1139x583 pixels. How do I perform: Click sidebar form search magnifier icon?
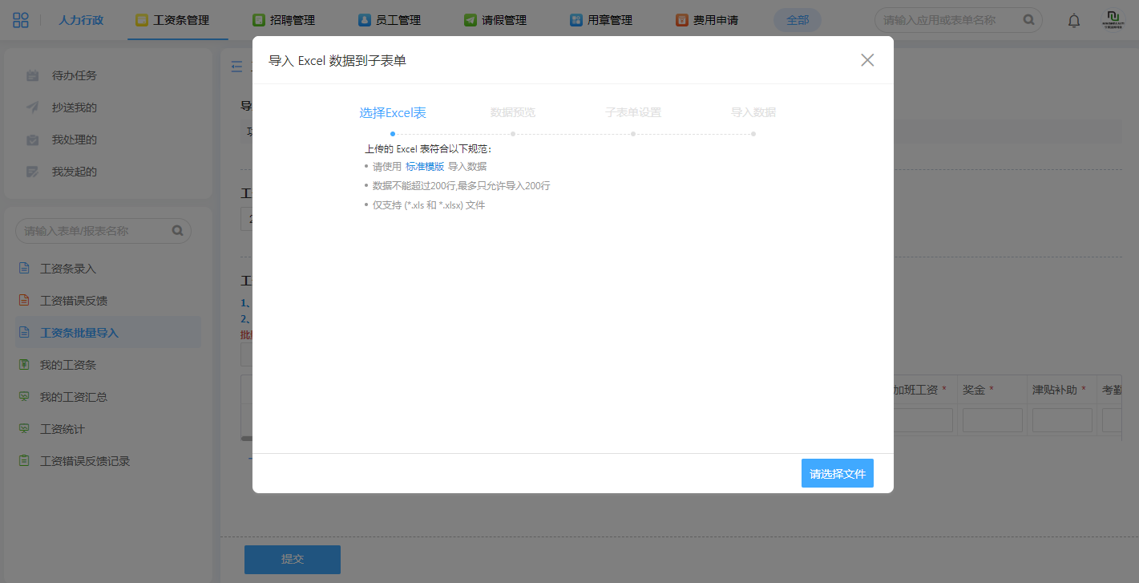tap(178, 231)
